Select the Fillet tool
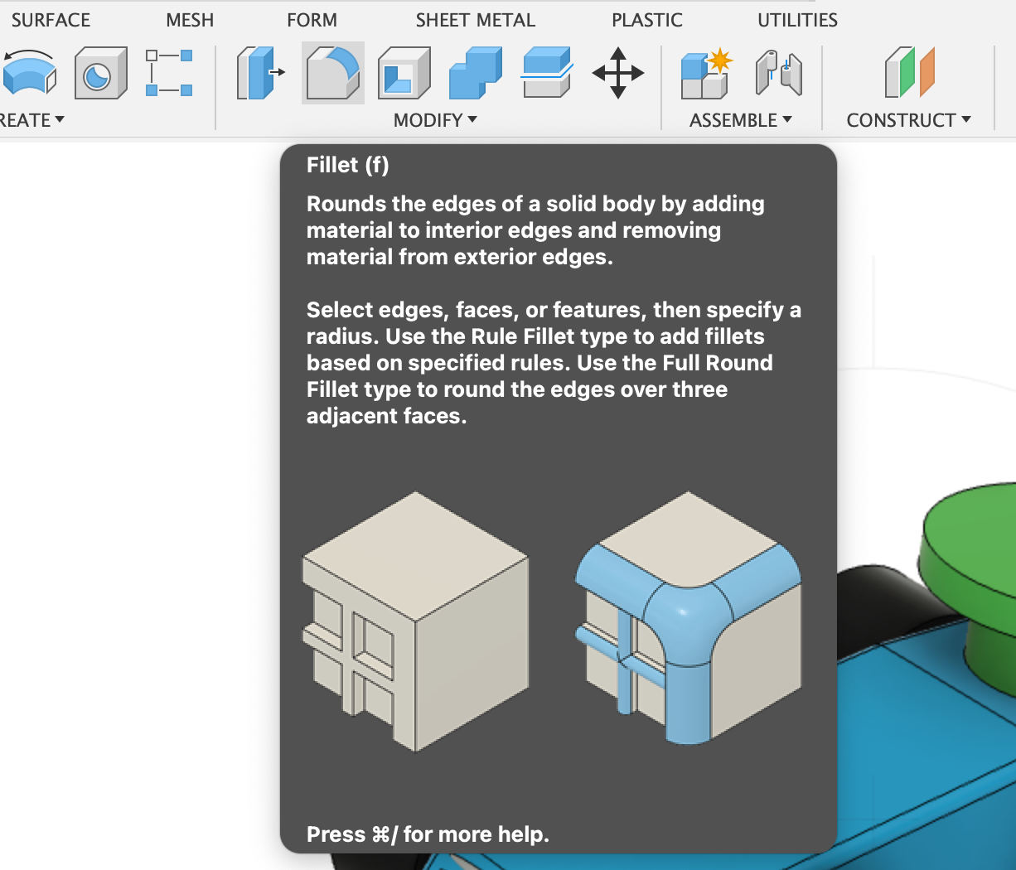 click(x=332, y=73)
